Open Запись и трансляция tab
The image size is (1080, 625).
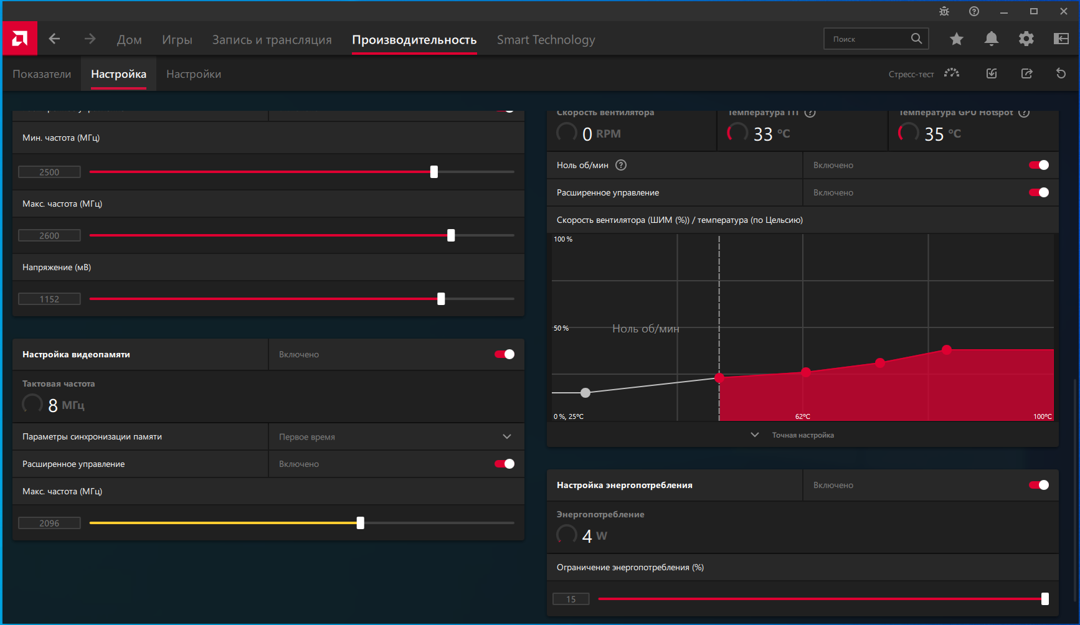click(272, 40)
